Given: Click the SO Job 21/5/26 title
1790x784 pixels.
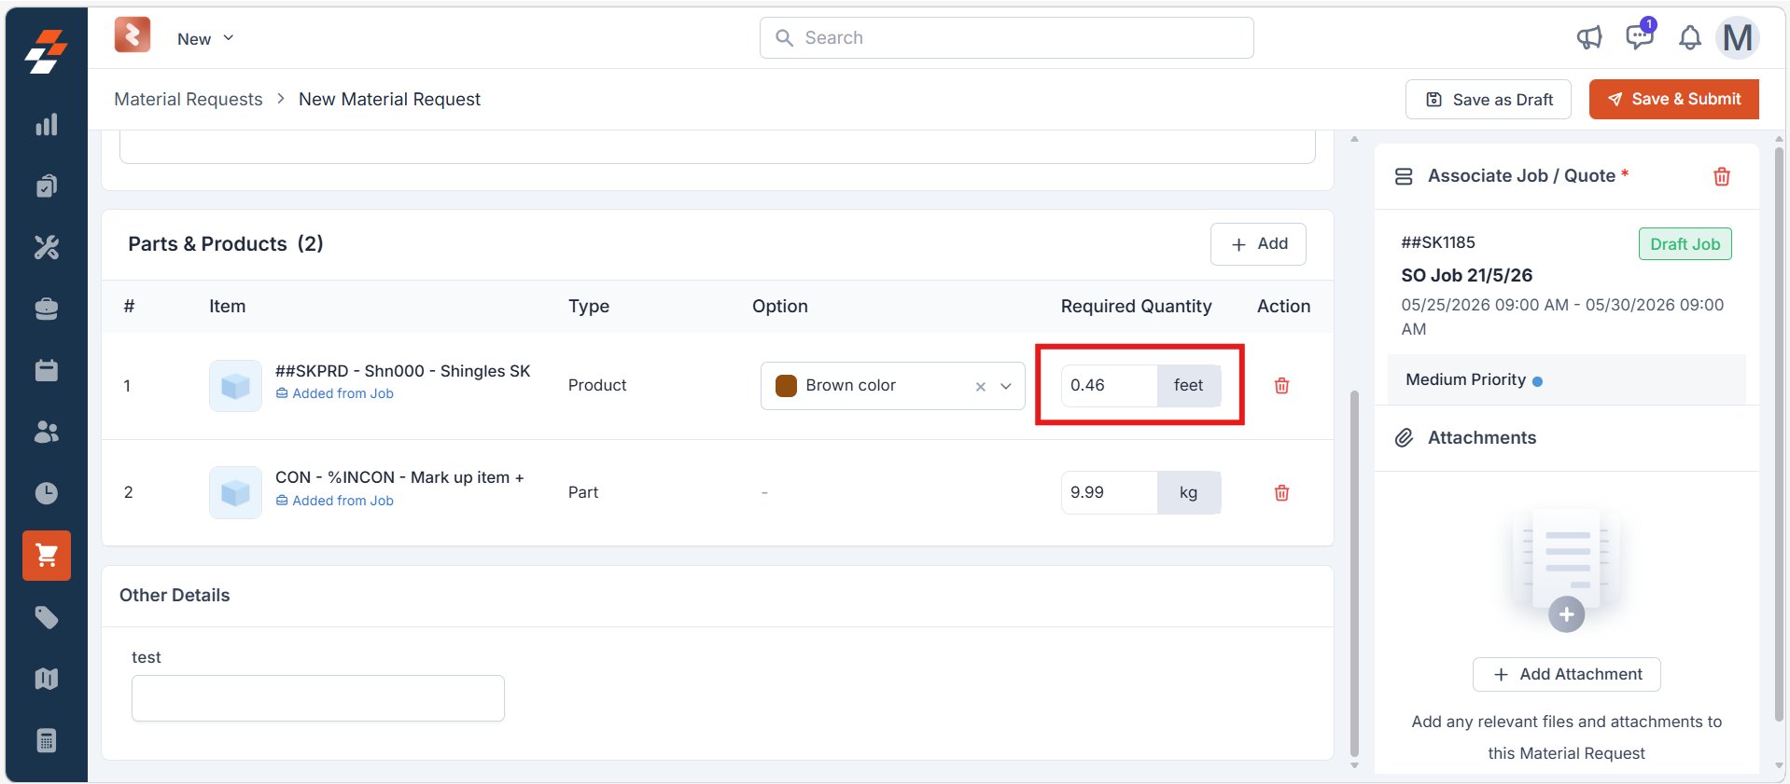Looking at the screenshot, I should 1466,275.
